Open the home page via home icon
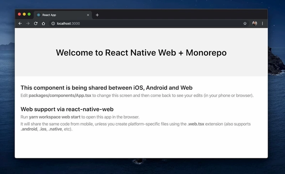This screenshot has height=174, width=285. 43,23
